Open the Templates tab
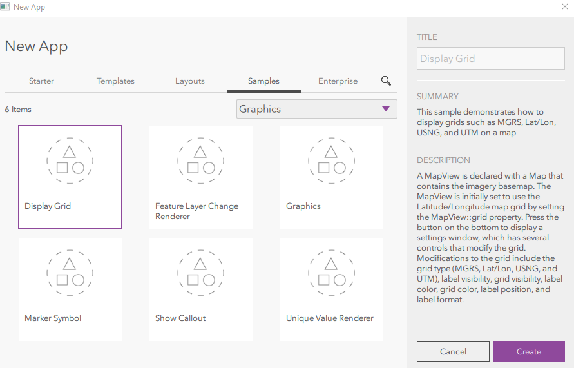The width and height of the screenshot is (574, 368). 115,81
